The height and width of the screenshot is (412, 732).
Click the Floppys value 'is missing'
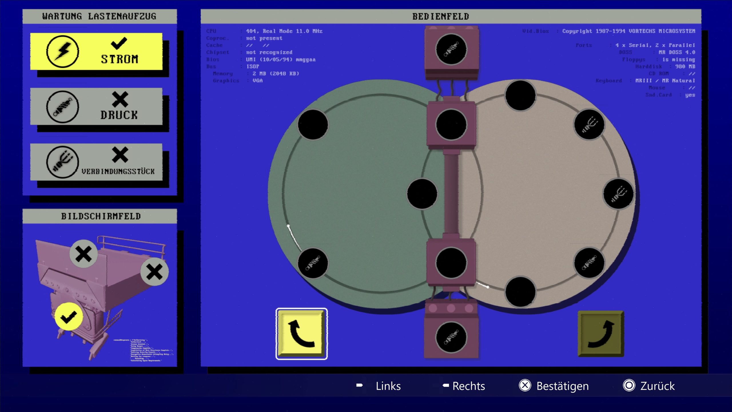pyautogui.click(x=679, y=60)
